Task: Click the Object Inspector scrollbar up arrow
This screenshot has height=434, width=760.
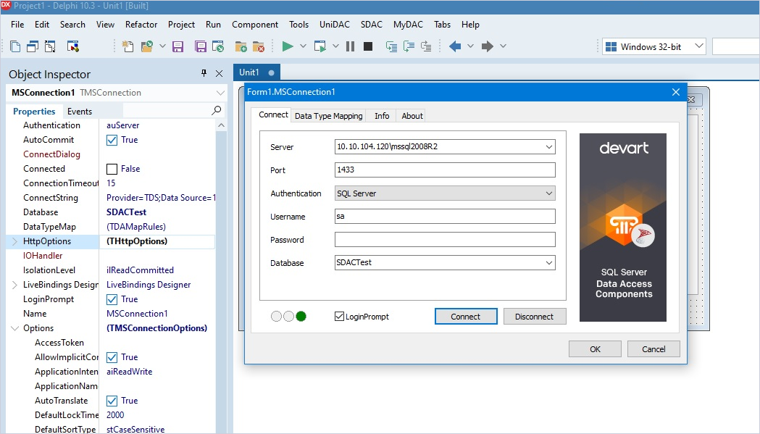Action: 221,125
